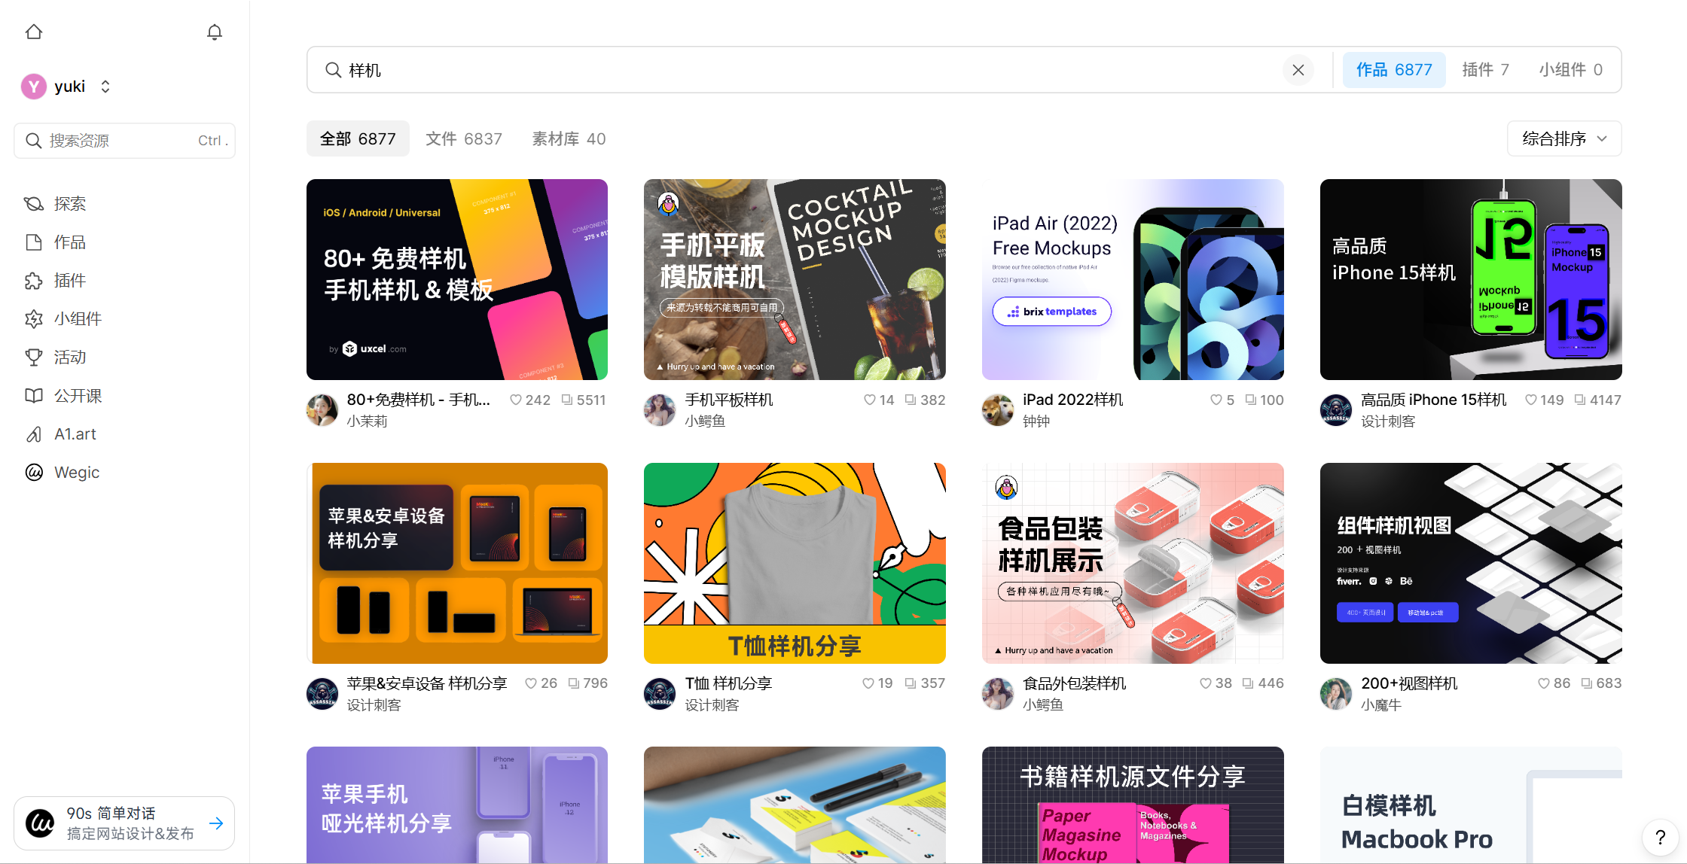Open the 食品包装样机展示 thumbnail

1132,563
